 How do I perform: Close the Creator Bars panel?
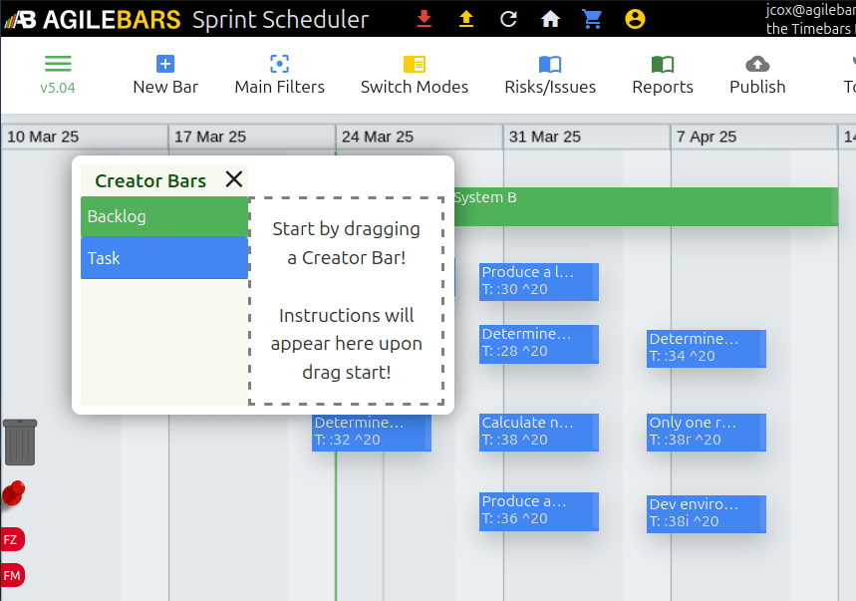point(234,179)
